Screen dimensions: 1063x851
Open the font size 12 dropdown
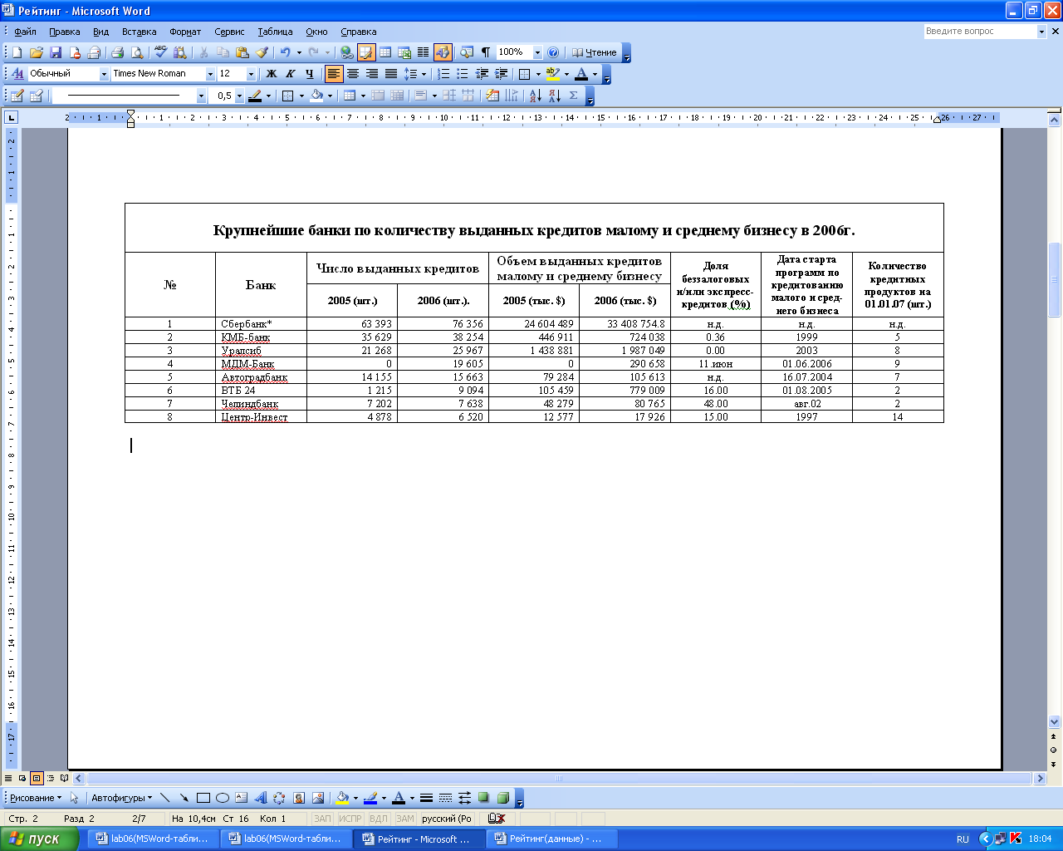252,74
